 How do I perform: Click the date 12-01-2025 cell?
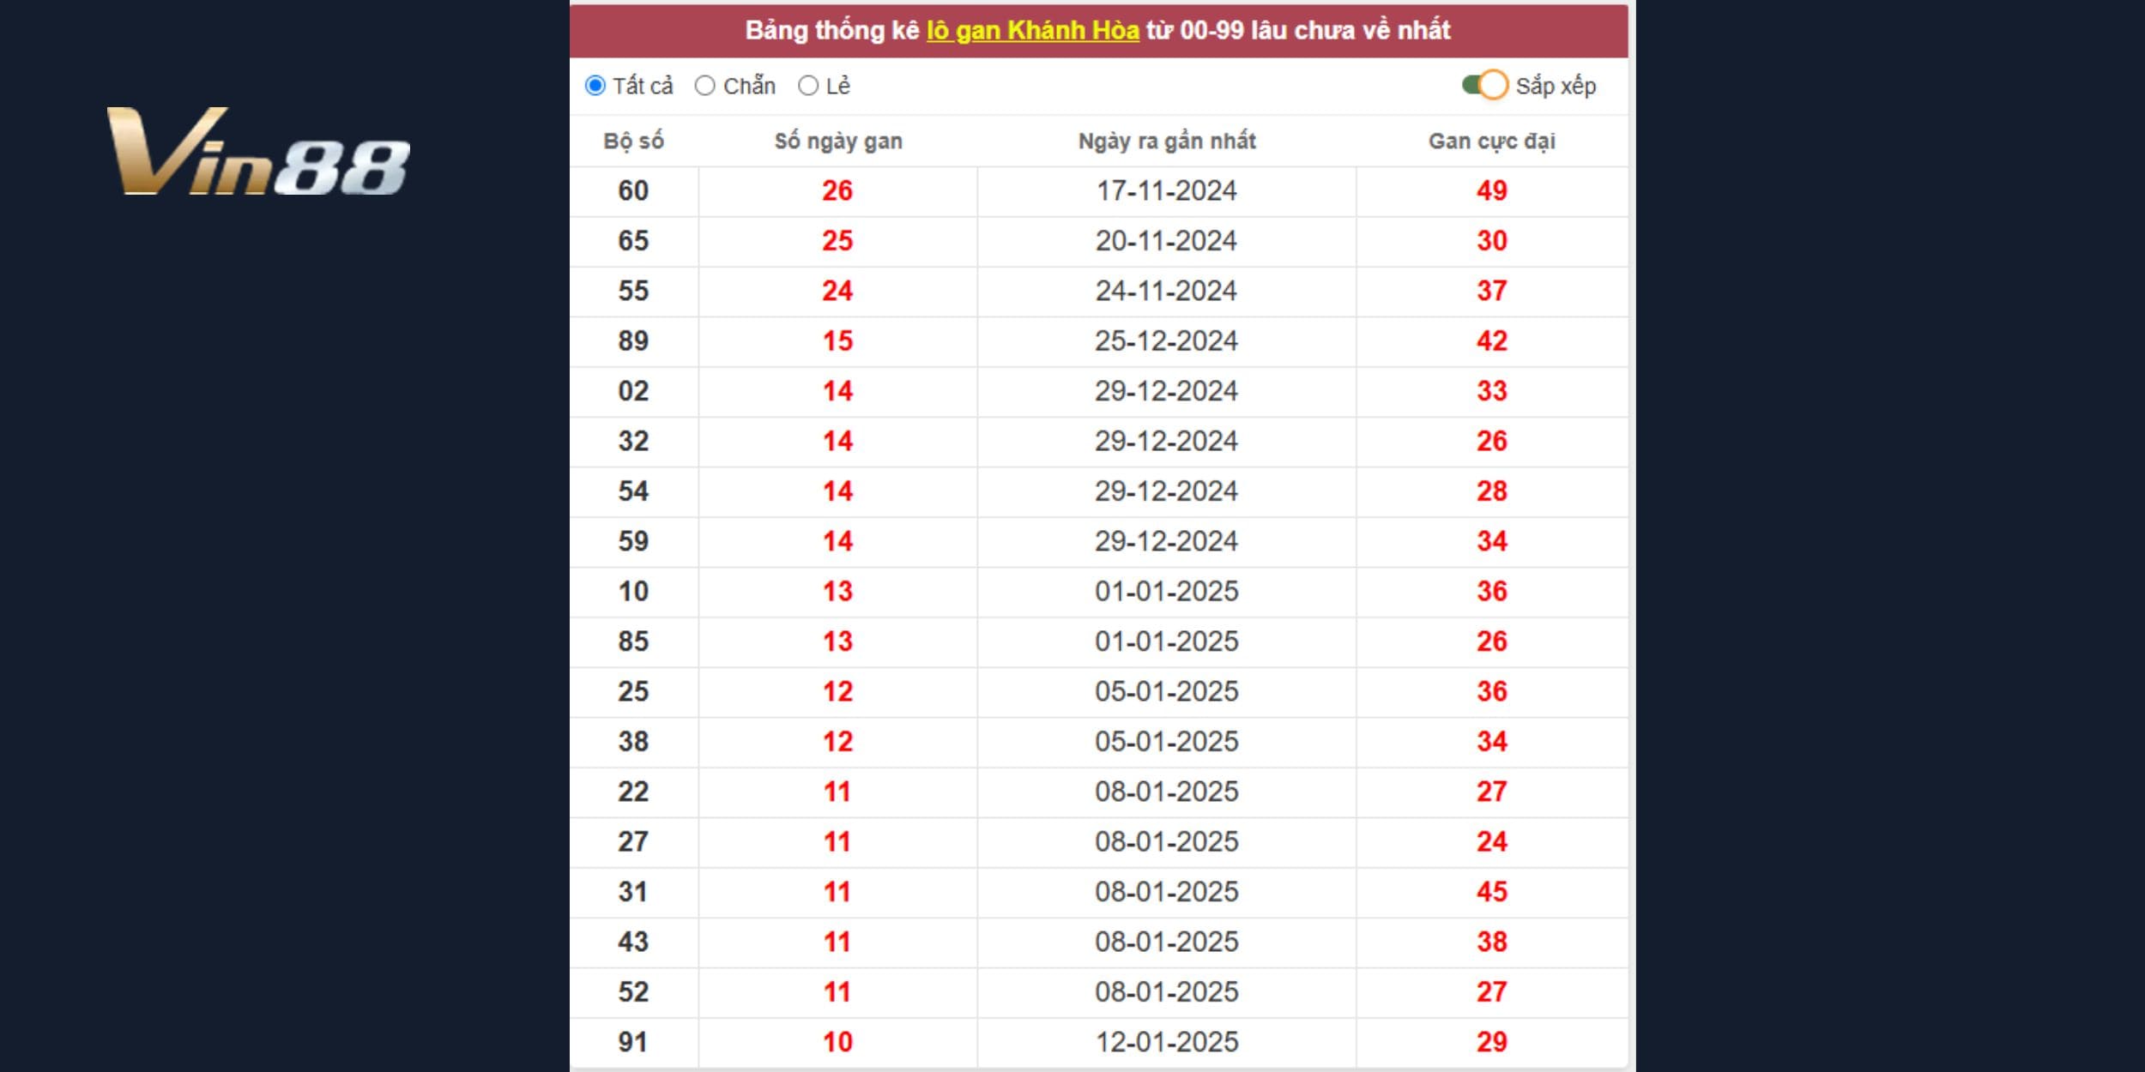[x=1166, y=1042]
